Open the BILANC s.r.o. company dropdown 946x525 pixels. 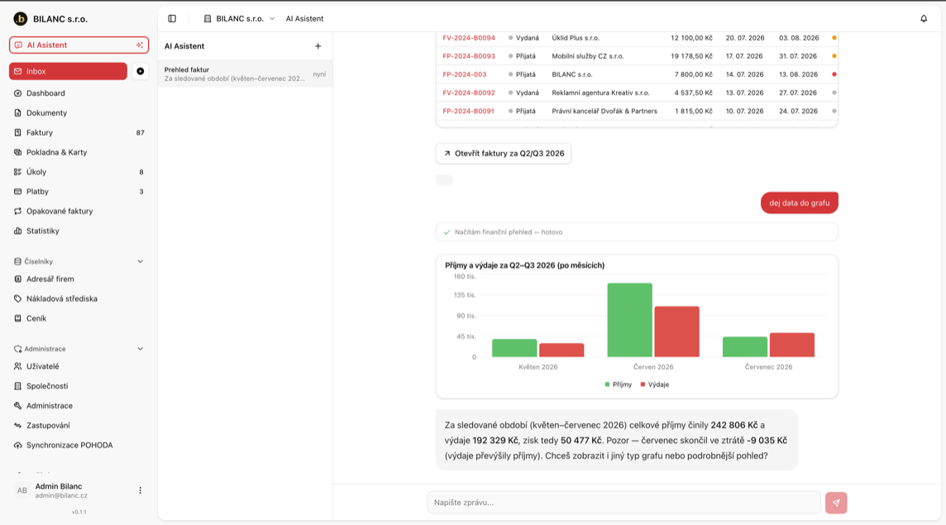239,19
